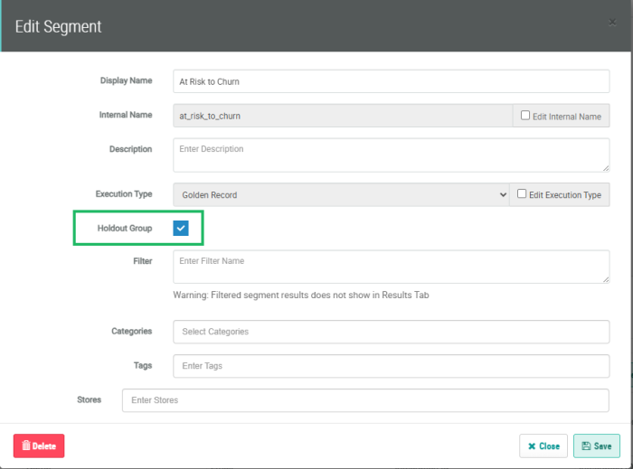Click the Holdout Group label text

pos(125,229)
